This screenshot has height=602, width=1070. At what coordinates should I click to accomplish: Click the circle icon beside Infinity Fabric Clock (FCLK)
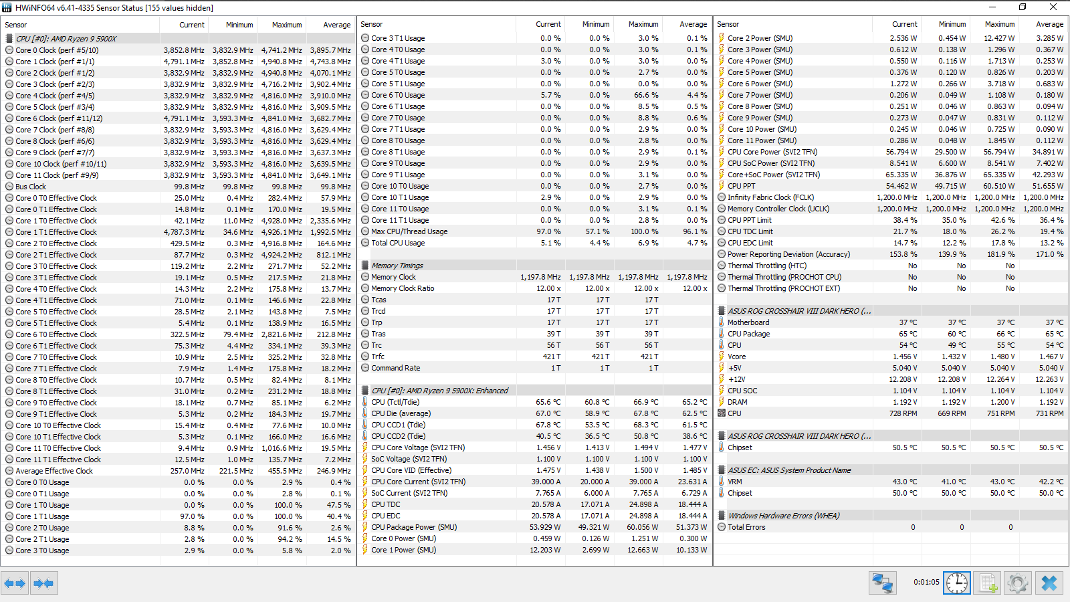pos(722,197)
